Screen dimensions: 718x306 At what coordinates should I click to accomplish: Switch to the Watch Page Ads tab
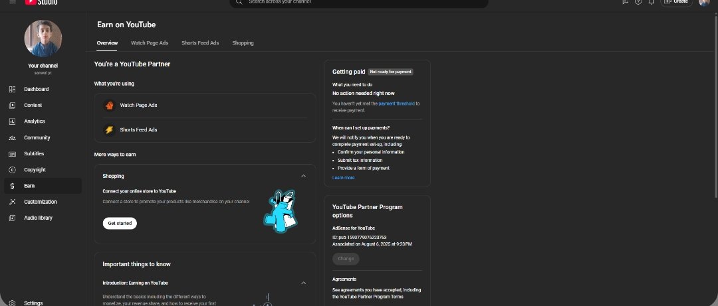pos(150,43)
